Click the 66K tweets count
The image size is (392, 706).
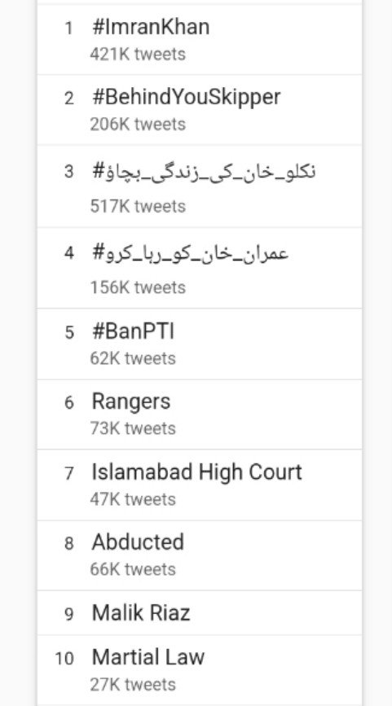(x=133, y=569)
